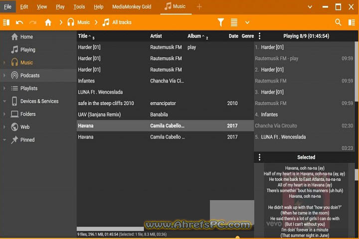The width and height of the screenshot is (359, 239).
Task: Expand the Music tree node arrow
Action: [4, 62]
